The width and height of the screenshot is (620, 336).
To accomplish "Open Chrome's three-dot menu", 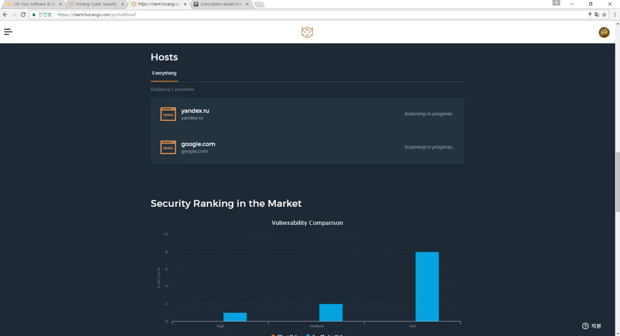I will (614, 14).
